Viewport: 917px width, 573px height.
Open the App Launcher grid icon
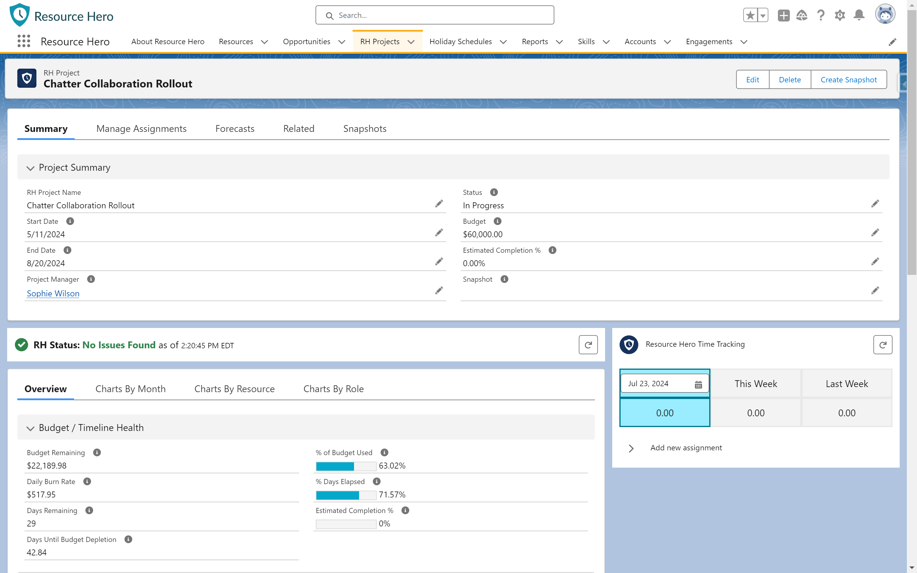(x=24, y=41)
